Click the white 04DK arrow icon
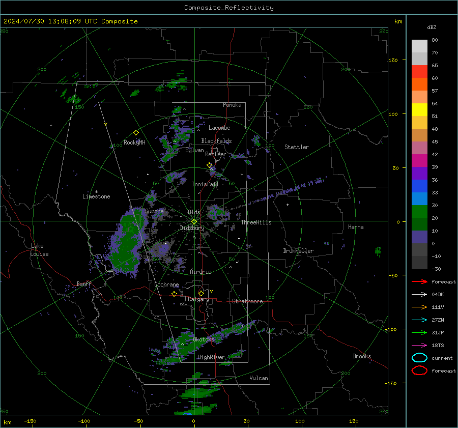The image size is (458, 428). click(419, 295)
